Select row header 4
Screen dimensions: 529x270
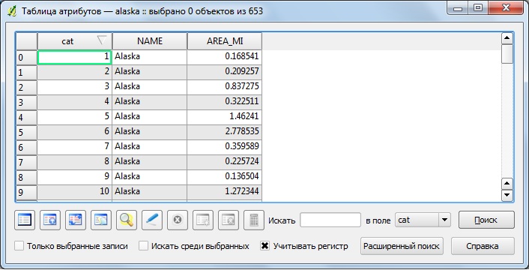26,117
